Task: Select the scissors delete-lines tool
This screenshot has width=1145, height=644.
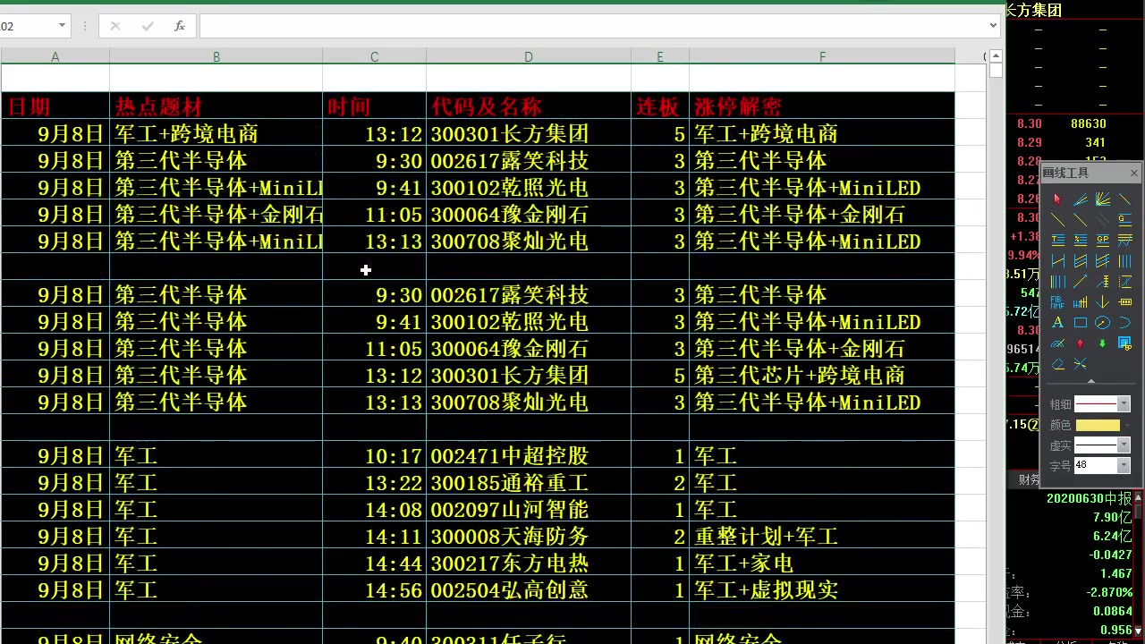Action: click(1081, 364)
